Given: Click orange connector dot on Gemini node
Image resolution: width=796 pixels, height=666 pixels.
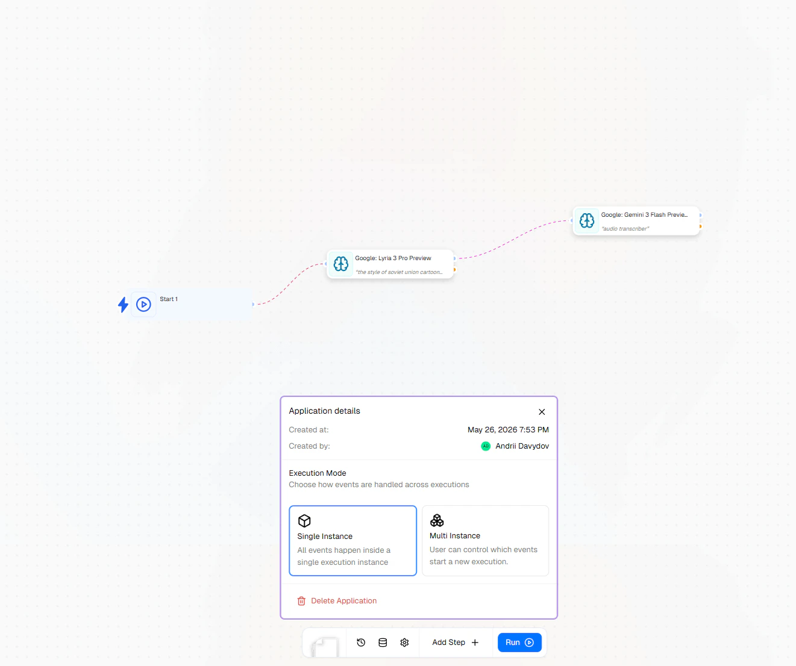Looking at the screenshot, I should click(700, 226).
